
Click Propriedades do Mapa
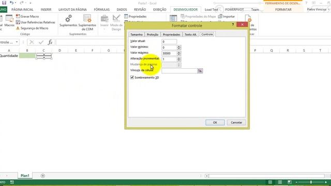[x=198, y=16]
